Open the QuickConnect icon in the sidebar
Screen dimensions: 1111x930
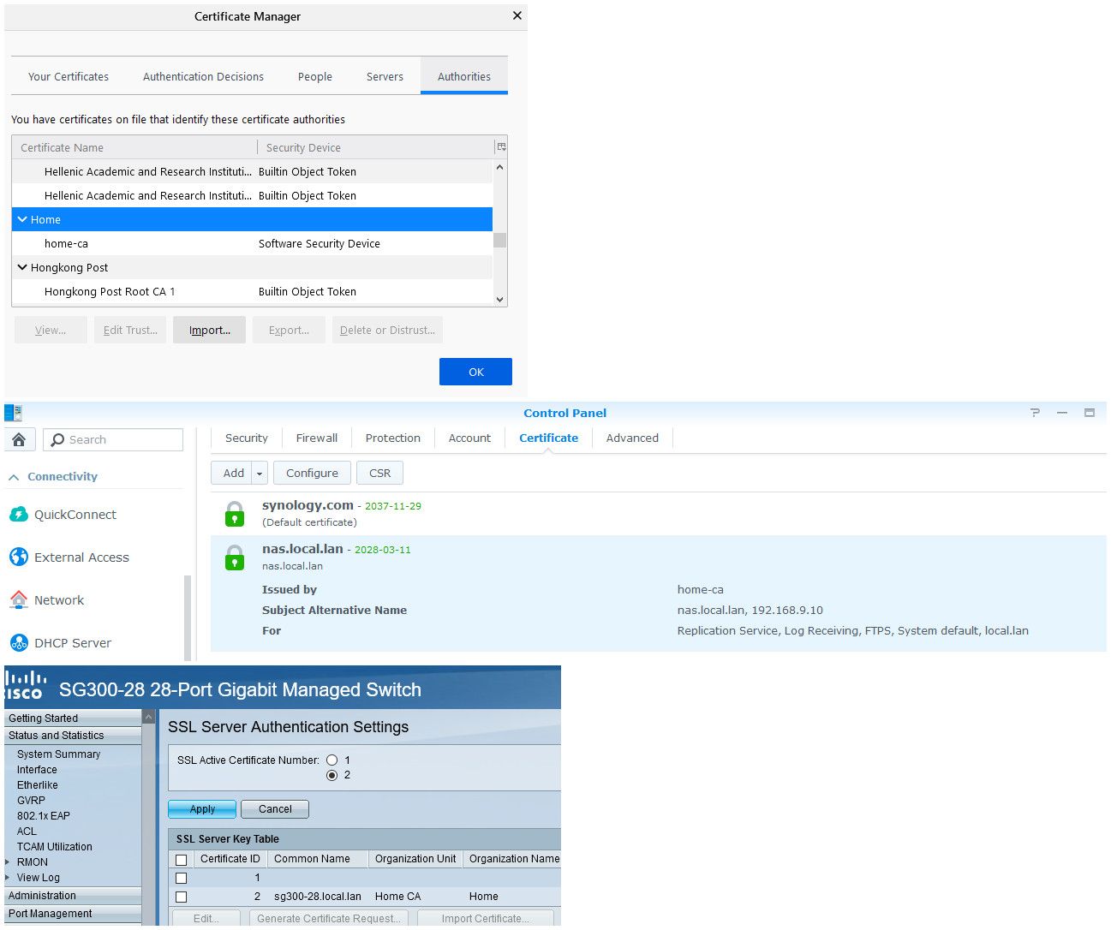[x=19, y=515]
